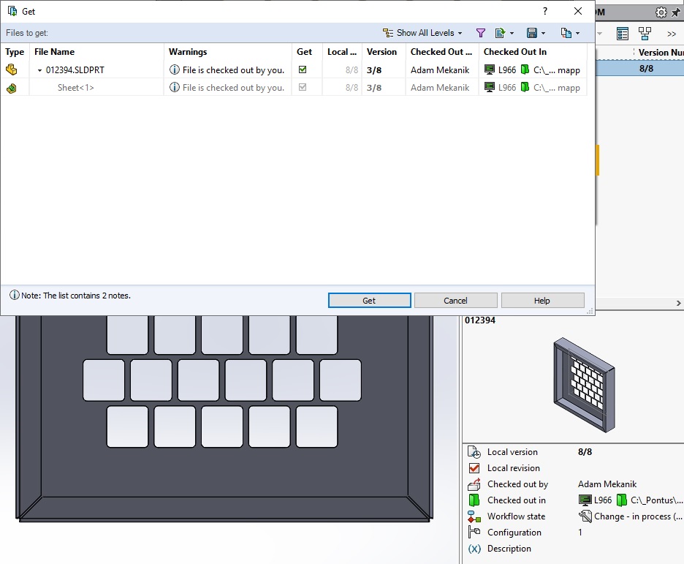Select the filter icon in the Get dialog
The width and height of the screenshot is (684, 564).
point(481,32)
